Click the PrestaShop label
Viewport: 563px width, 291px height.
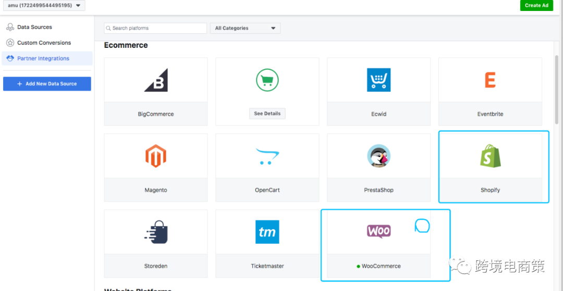[379, 190]
